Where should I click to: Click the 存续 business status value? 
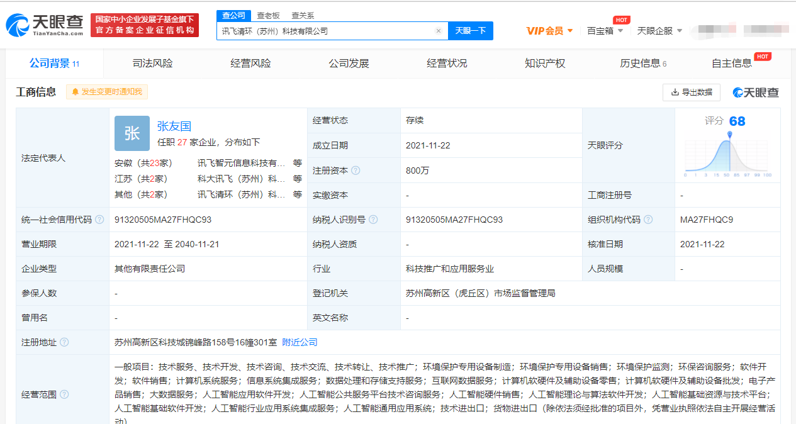415,120
